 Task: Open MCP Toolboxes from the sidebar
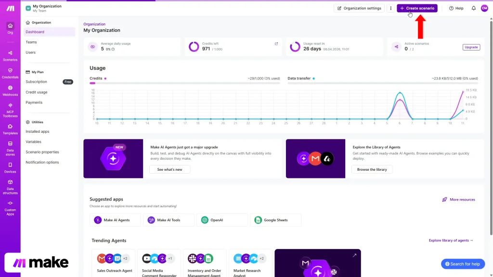point(10,110)
